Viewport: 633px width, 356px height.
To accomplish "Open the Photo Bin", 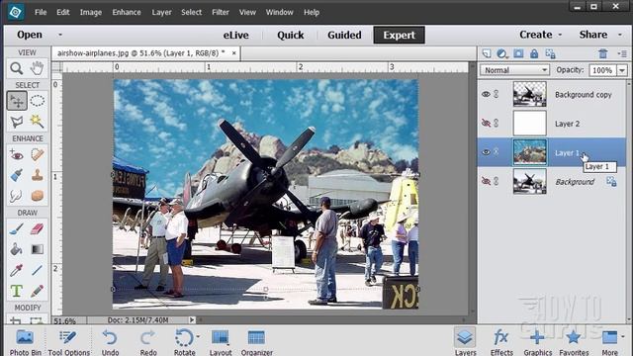I will coord(25,342).
